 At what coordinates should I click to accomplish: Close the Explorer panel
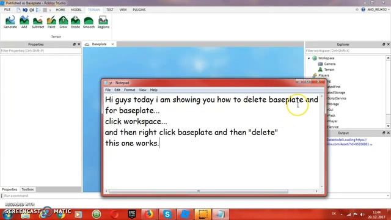(x=389, y=44)
